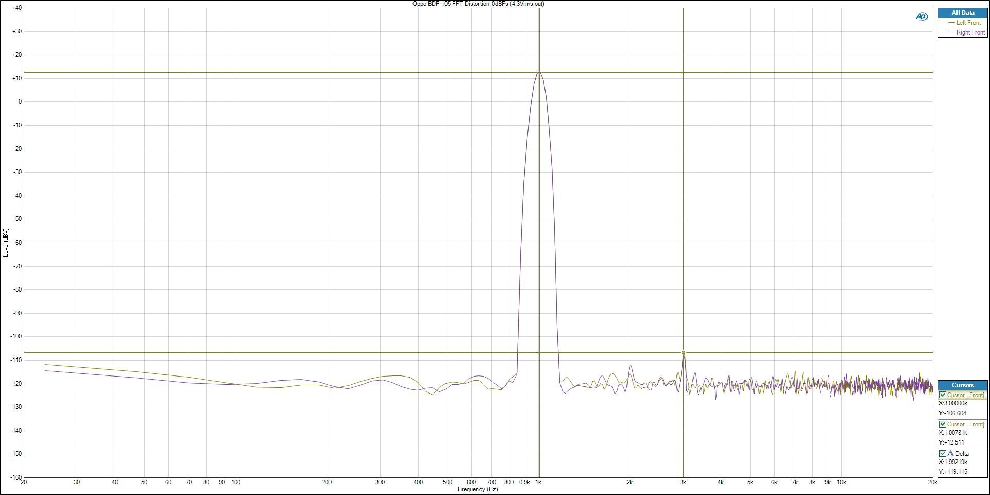
Task: Click the cursor marker dot at 1 kHz peak
Action: coord(539,73)
